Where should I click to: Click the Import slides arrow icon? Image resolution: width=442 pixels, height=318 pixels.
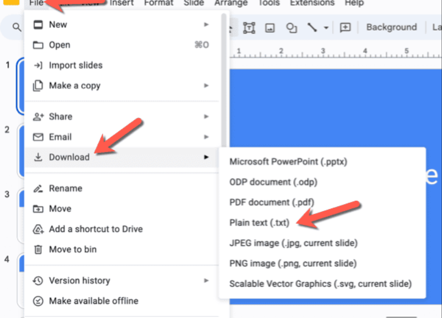[x=38, y=65]
